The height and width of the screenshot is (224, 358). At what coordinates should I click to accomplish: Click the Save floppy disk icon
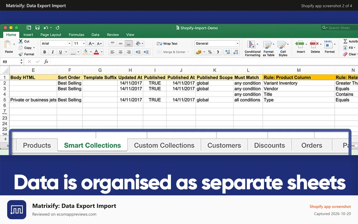(37, 28)
